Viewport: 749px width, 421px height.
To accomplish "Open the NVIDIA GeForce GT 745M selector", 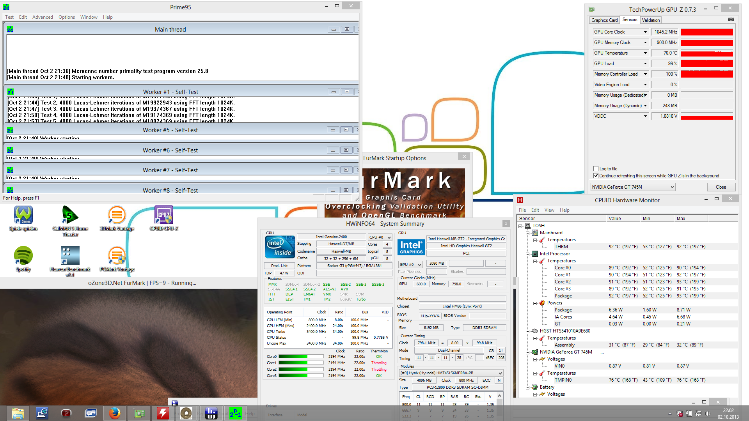I will [x=633, y=187].
